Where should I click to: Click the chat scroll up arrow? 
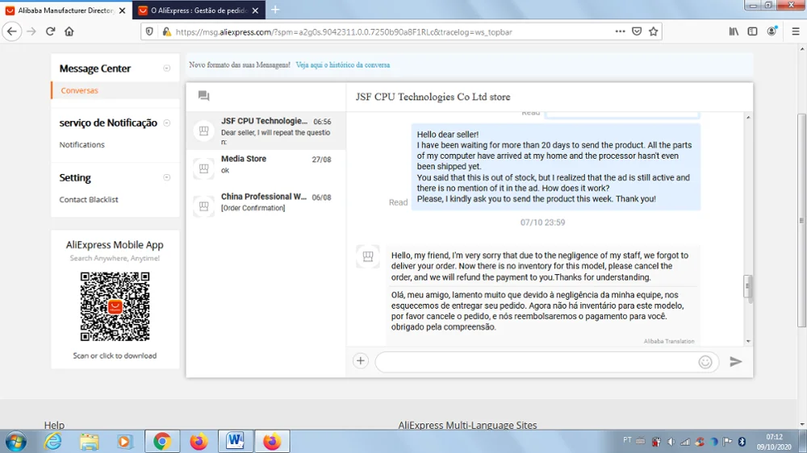tap(748, 117)
